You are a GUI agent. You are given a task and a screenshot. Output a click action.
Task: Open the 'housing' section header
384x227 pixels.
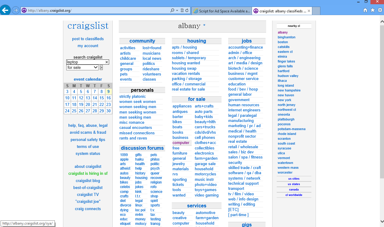point(197,41)
